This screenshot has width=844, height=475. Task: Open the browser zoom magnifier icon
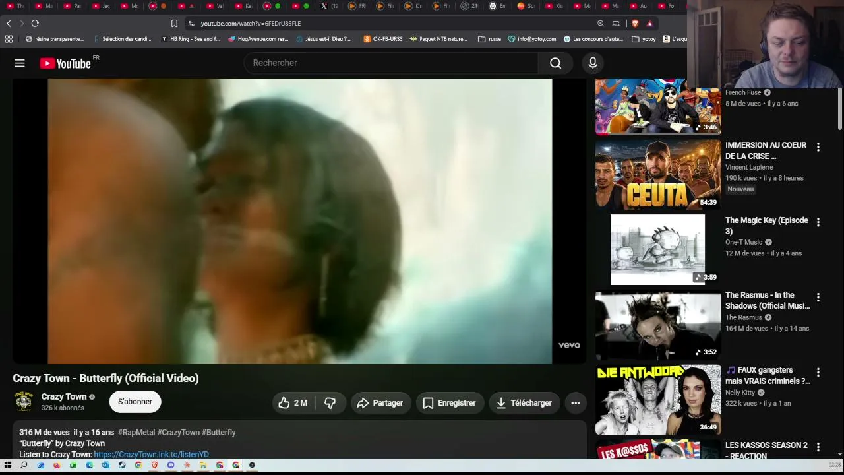click(x=601, y=24)
